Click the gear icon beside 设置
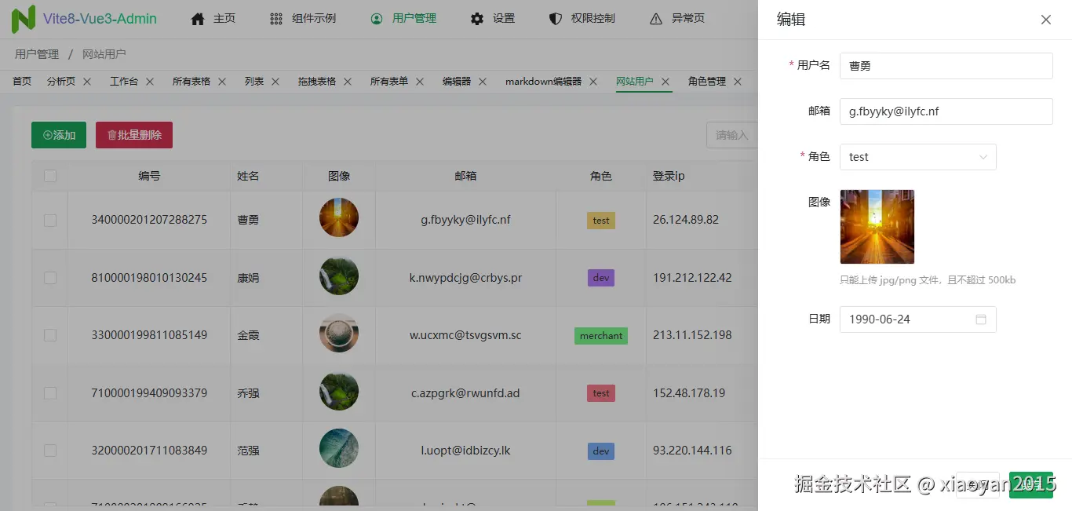The width and height of the screenshot is (1072, 511). (x=477, y=19)
